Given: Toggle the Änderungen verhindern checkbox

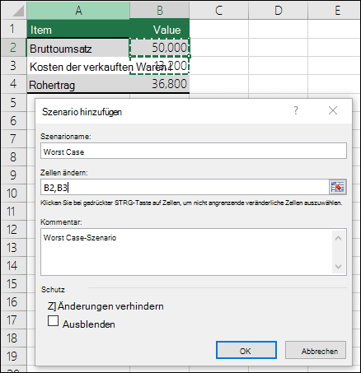Looking at the screenshot, I should click(x=52, y=306).
